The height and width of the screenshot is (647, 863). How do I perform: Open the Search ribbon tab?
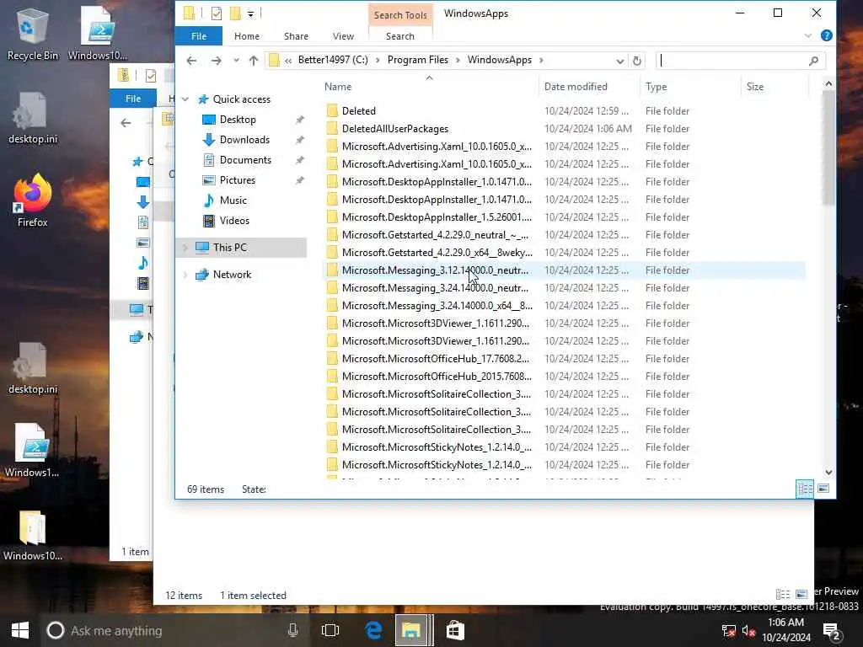point(400,36)
